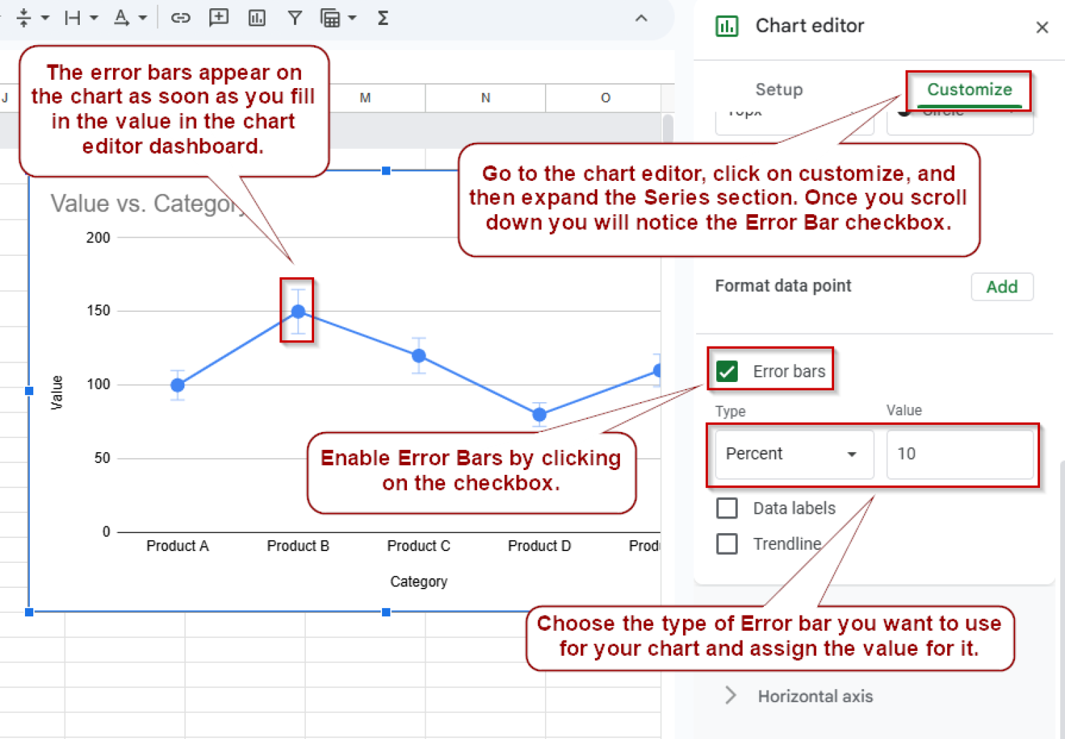Click the Chart editor panel icon
The height and width of the screenshot is (739, 1065).
click(x=727, y=26)
